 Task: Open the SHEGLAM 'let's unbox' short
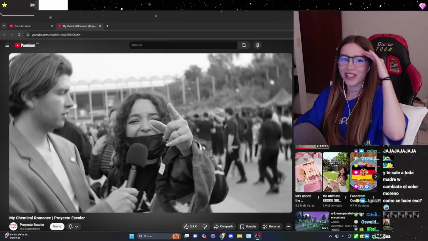tap(308, 172)
